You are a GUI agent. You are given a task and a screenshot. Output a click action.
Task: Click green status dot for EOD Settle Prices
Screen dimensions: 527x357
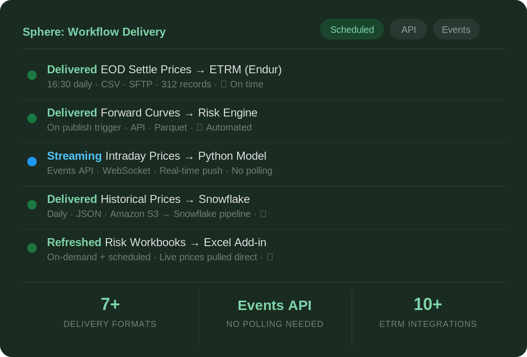point(32,75)
